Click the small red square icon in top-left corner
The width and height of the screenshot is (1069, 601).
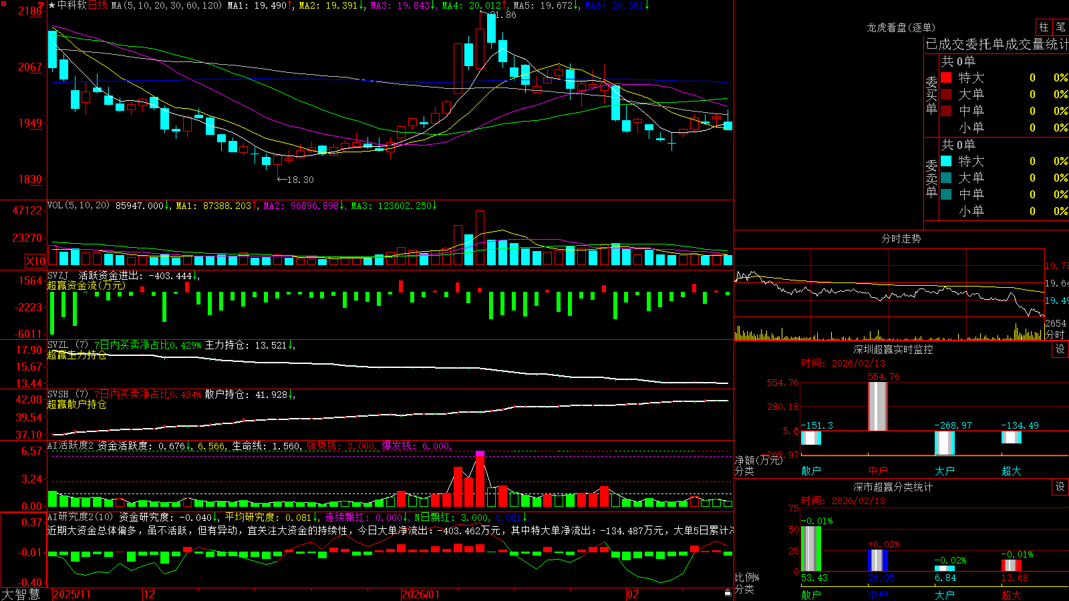click(x=3, y=3)
